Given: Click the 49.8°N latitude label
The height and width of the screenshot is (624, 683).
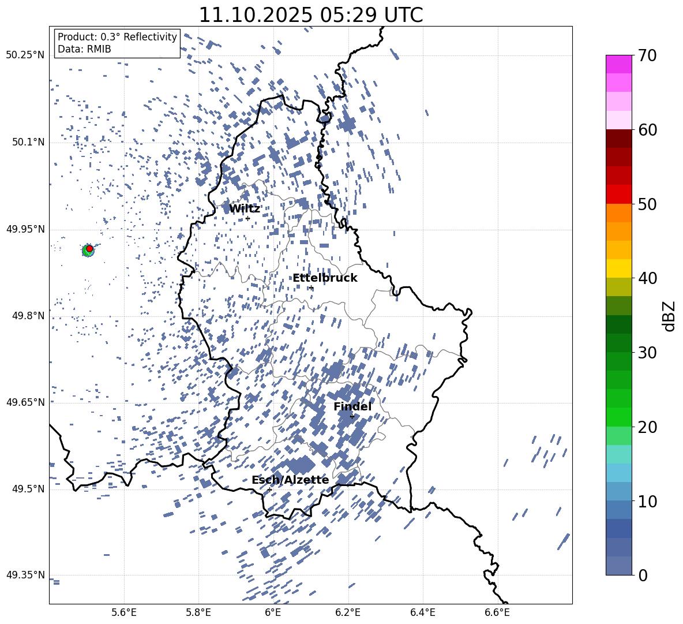Looking at the screenshot, I should click(x=28, y=316).
